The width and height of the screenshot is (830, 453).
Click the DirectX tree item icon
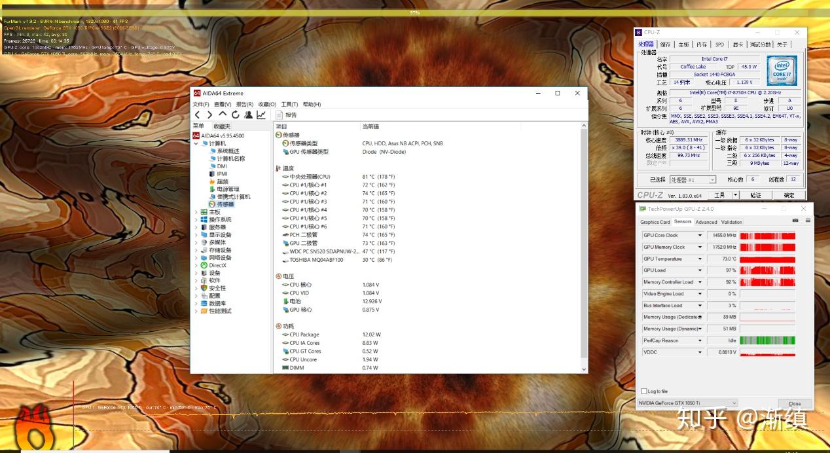(x=204, y=265)
